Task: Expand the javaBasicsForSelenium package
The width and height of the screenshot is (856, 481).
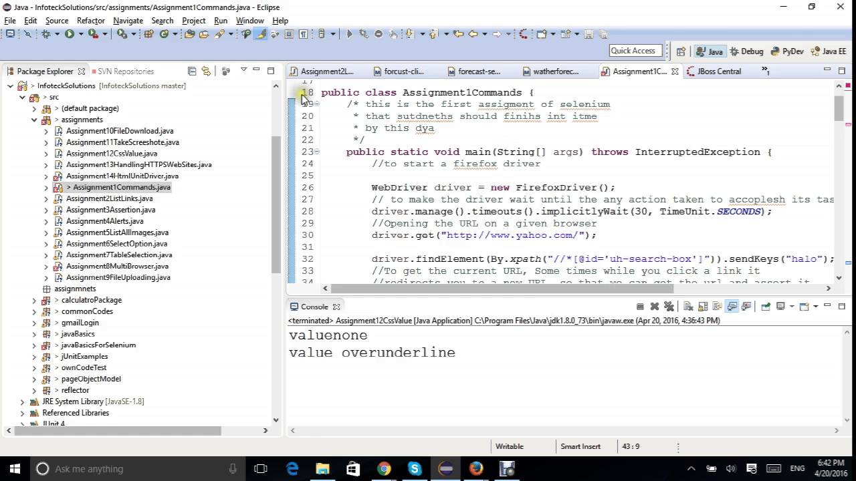Action: tap(34, 345)
